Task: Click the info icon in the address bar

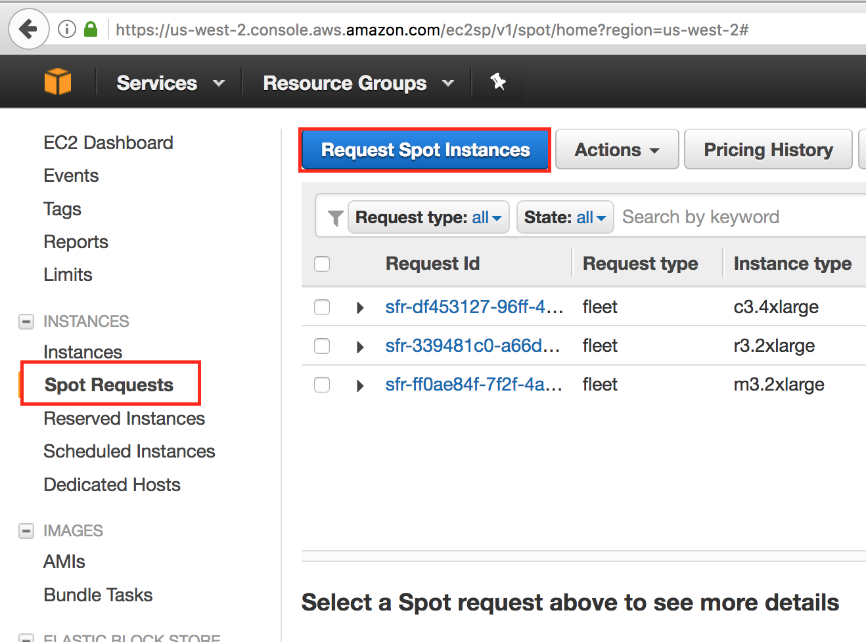Action: pyautogui.click(x=66, y=28)
